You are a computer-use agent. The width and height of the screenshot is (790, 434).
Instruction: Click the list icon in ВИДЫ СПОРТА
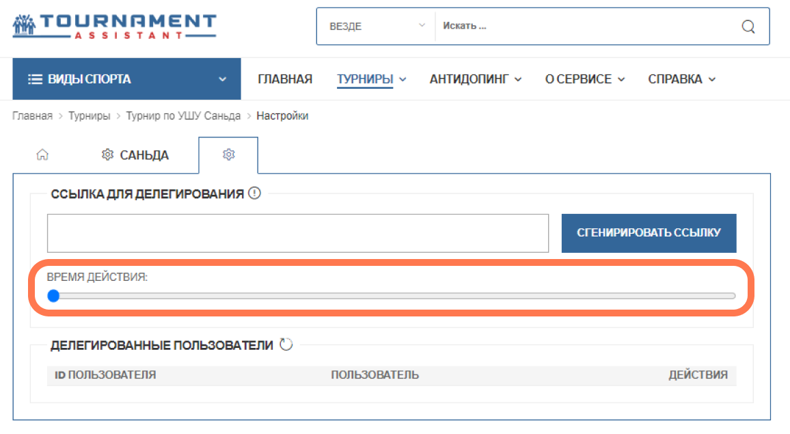35,79
